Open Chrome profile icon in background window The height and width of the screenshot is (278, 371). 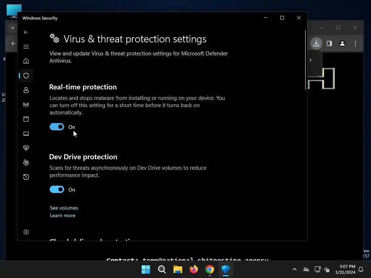(342, 43)
